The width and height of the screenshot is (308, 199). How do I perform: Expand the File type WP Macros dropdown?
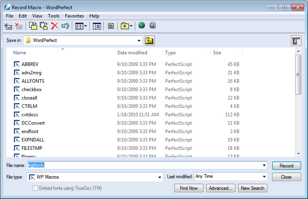(x=160, y=177)
